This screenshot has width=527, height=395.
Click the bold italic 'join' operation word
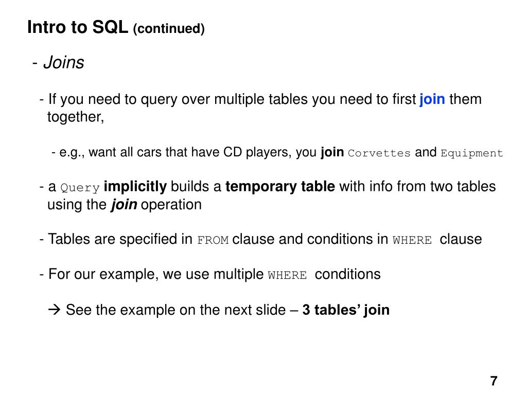coord(124,205)
